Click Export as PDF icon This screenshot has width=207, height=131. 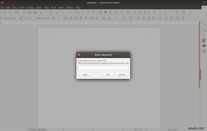coord(25,12)
